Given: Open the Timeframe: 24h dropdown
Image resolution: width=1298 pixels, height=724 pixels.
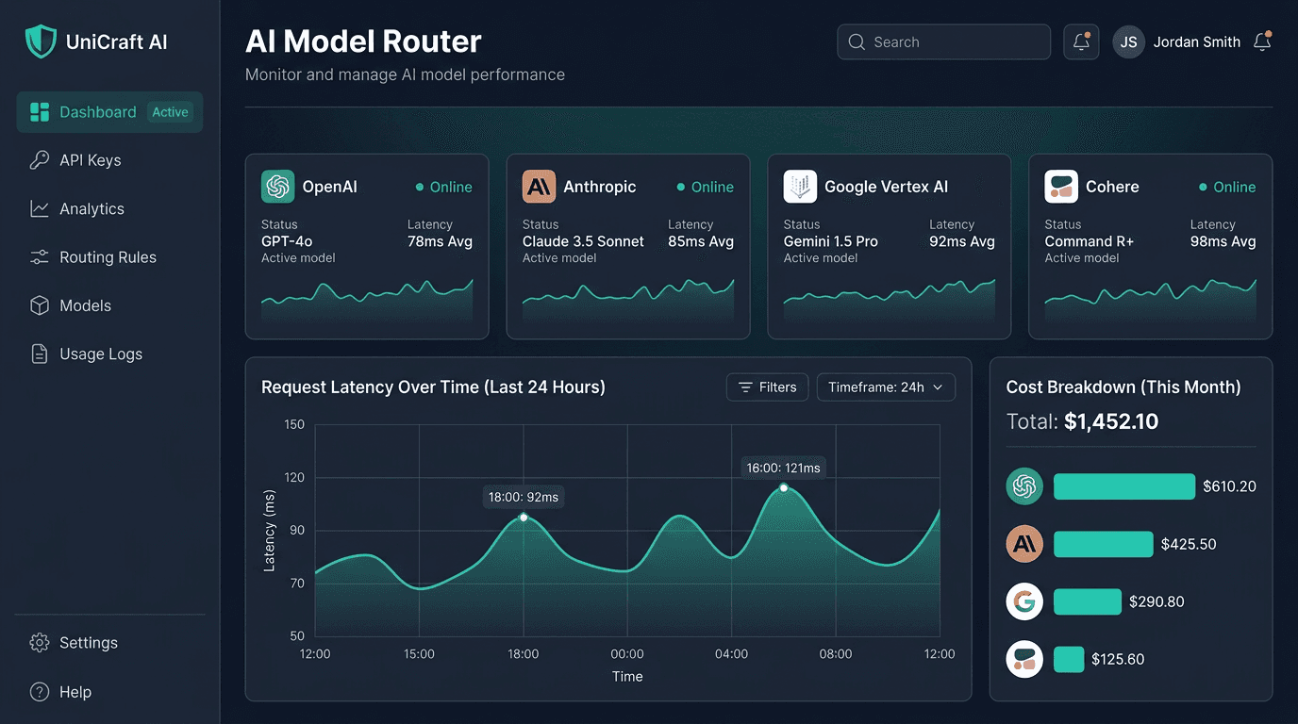Looking at the screenshot, I should point(885,387).
